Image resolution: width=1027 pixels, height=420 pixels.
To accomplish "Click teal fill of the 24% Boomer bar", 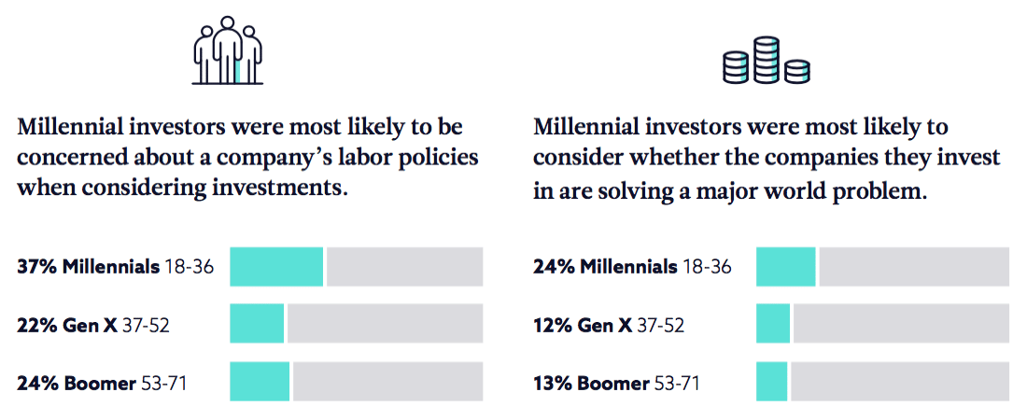I will pyautogui.click(x=260, y=383).
